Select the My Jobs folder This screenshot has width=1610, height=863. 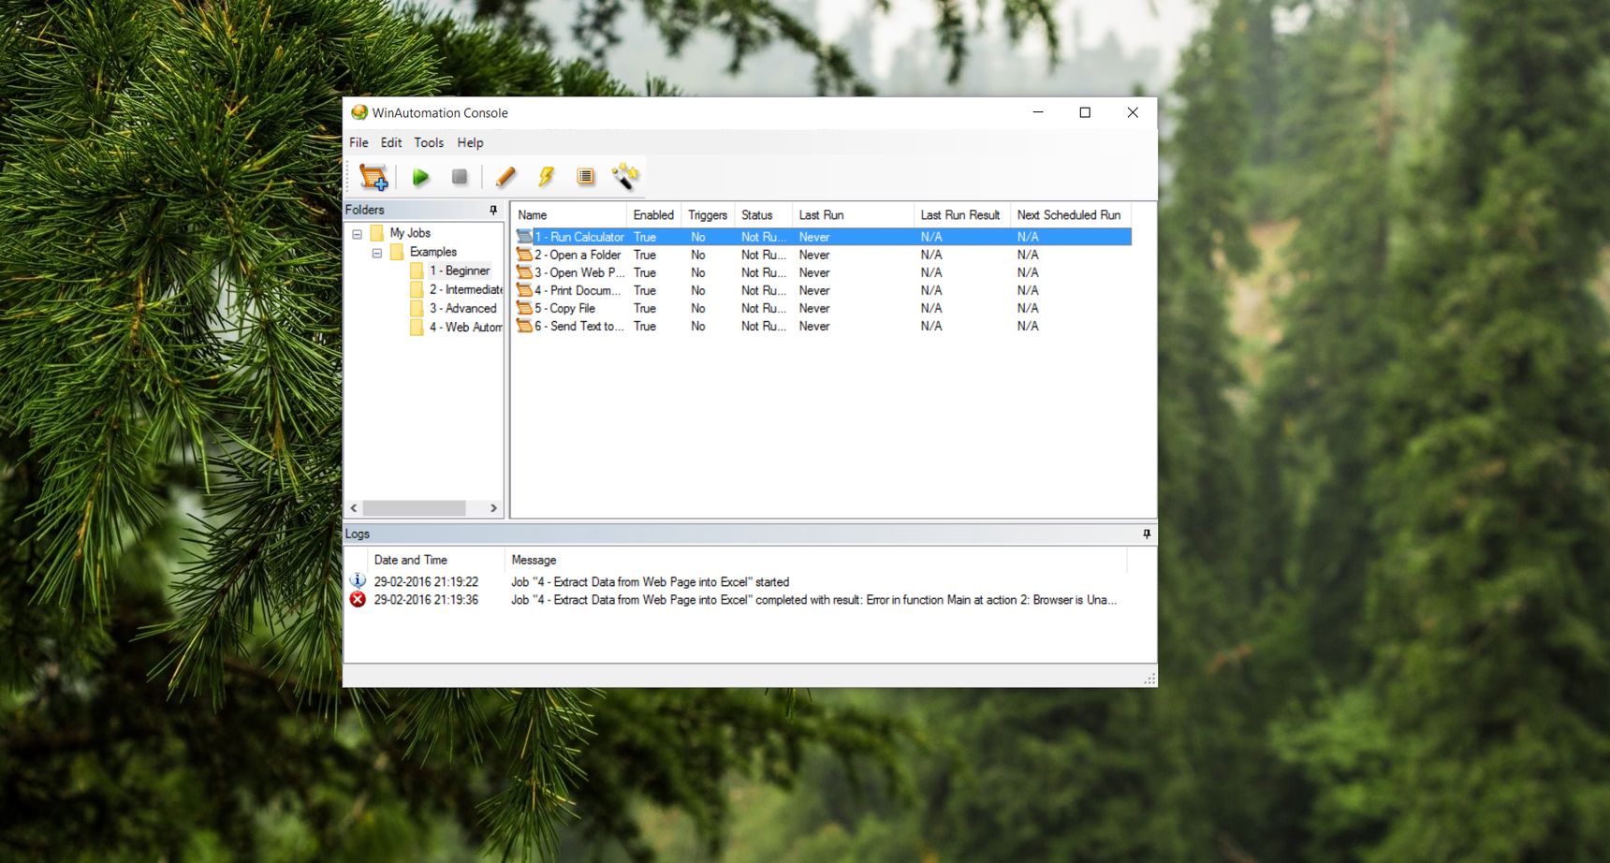410,233
